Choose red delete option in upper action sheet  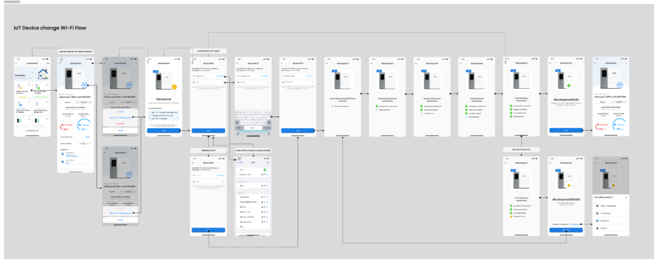point(120,122)
